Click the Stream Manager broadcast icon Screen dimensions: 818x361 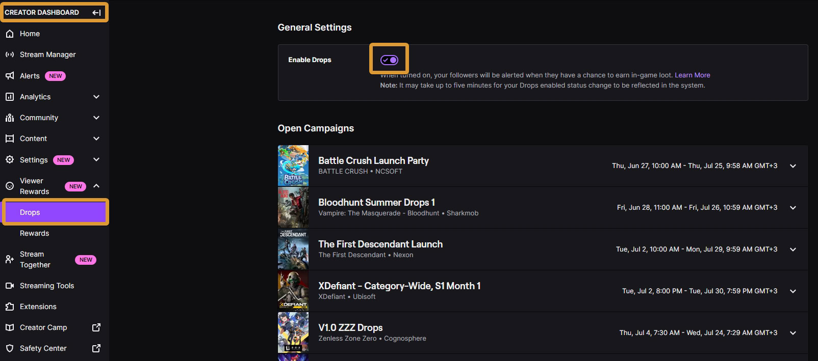pos(10,54)
